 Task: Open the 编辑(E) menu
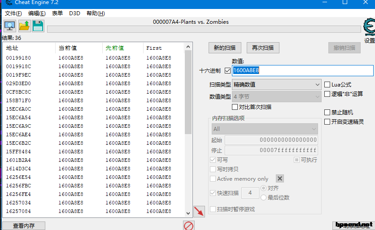[x=37, y=13]
